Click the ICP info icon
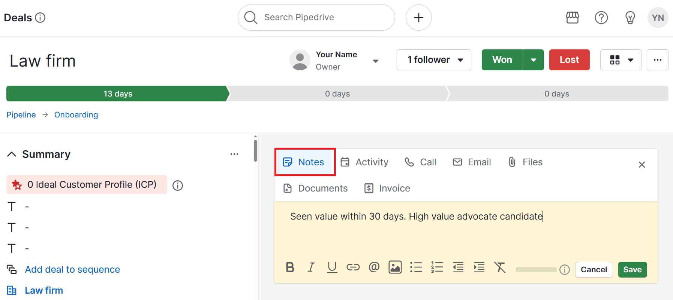This screenshot has width=673, height=300. click(178, 185)
